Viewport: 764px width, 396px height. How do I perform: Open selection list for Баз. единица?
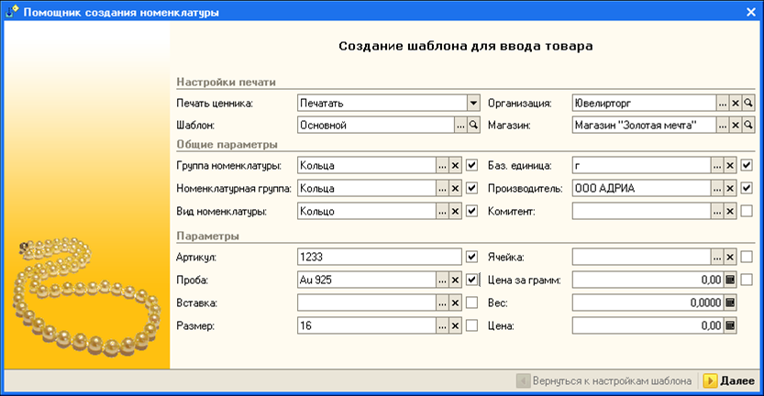[x=716, y=166]
